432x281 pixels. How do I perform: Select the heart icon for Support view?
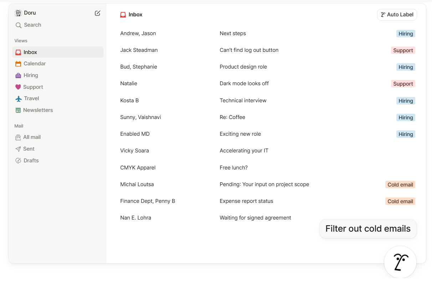[x=18, y=87]
